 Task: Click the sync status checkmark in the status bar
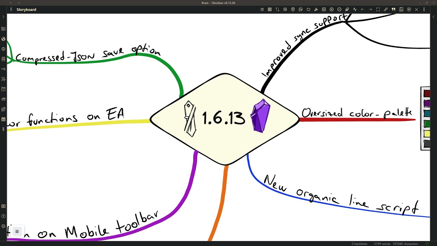tap(427, 244)
